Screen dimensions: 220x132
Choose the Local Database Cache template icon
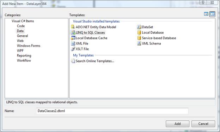[x=73, y=38]
